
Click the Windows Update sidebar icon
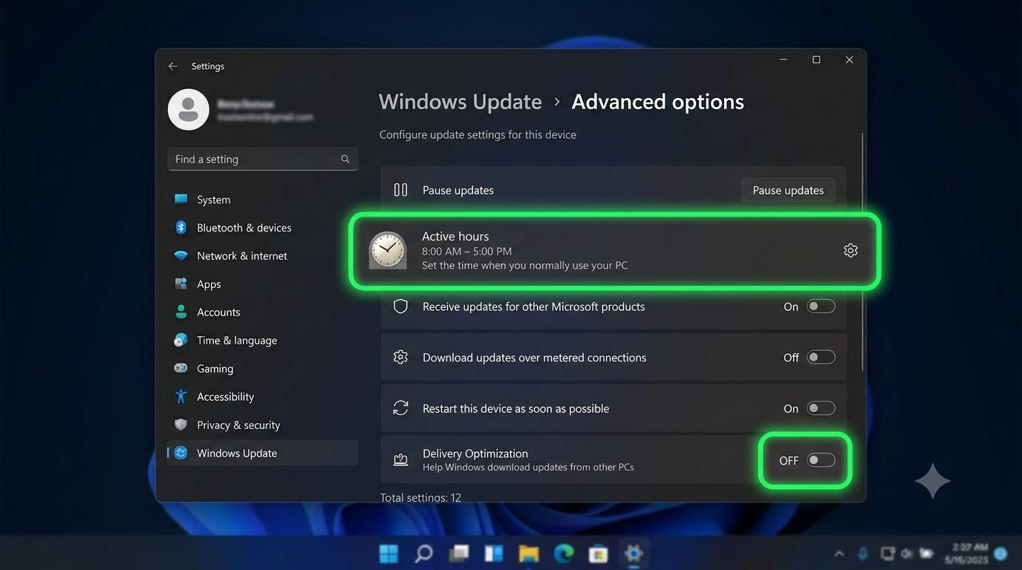pyautogui.click(x=180, y=453)
